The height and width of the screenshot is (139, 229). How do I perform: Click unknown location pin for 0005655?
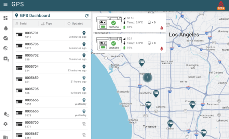[x=84, y=111]
